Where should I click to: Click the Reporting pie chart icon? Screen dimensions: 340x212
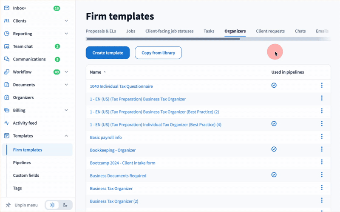[x=7, y=34]
